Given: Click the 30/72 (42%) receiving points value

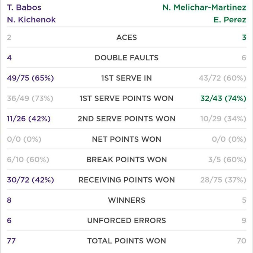Looking at the screenshot, I should 31,180.
